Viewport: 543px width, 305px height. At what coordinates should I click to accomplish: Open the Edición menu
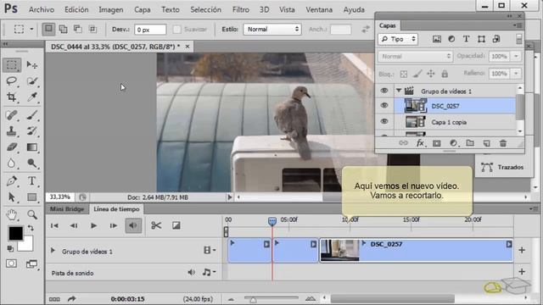pyautogui.click(x=76, y=9)
